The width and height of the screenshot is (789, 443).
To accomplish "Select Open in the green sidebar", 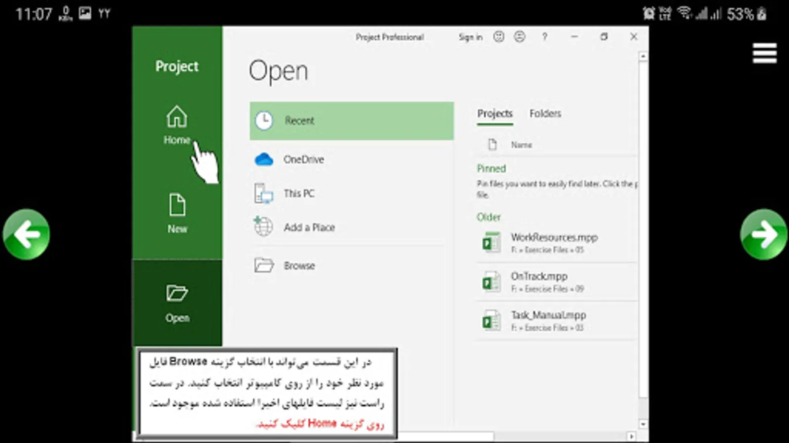I will click(177, 303).
